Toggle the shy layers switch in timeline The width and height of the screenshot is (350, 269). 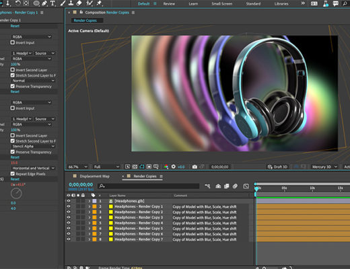(218, 186)
